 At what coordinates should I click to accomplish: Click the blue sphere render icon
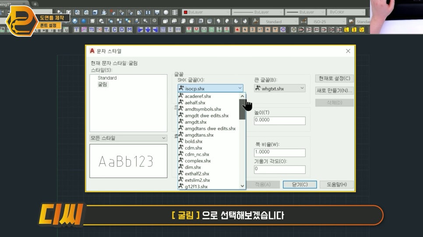point(84,21)
